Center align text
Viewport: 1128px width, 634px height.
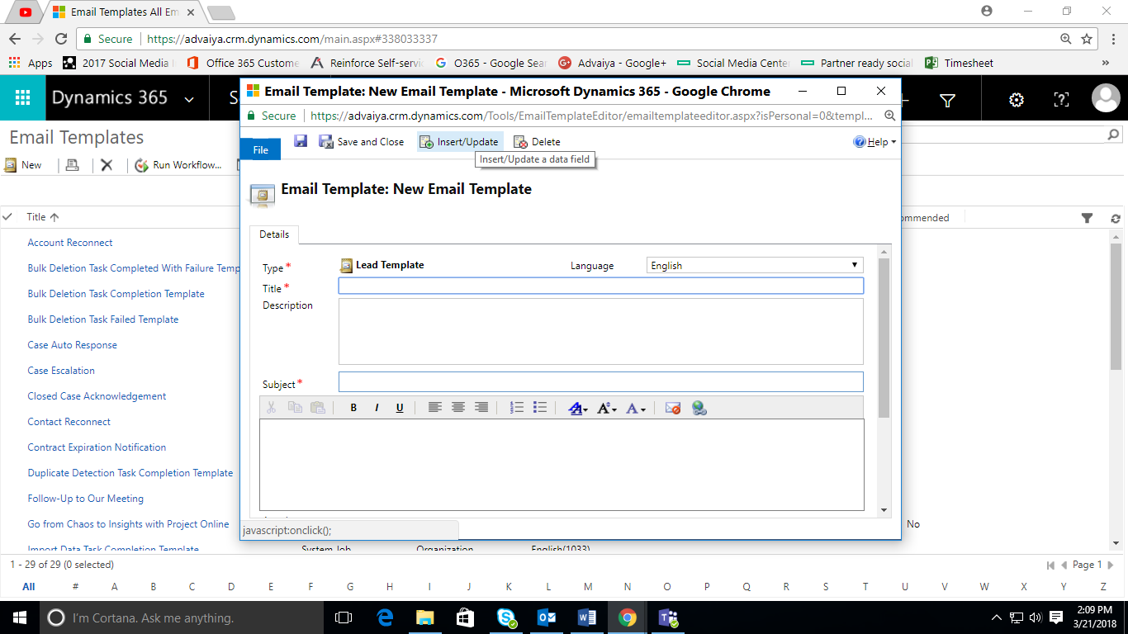pos(457,408)
